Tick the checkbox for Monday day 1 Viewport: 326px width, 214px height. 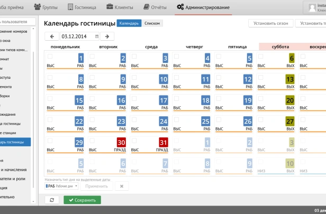(50, 56)
